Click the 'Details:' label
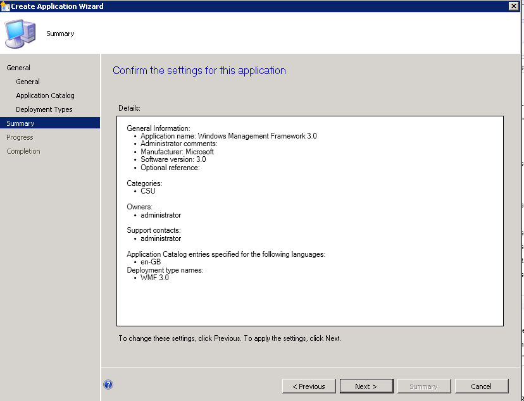The height and width of the screenshot is (401, 524). [x=129, y=108]
